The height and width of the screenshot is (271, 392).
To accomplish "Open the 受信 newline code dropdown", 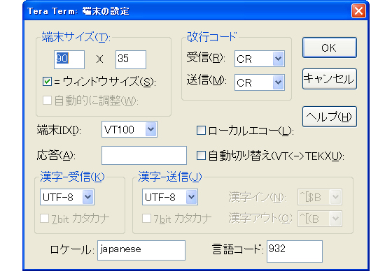I will click(x=260, y=59).
